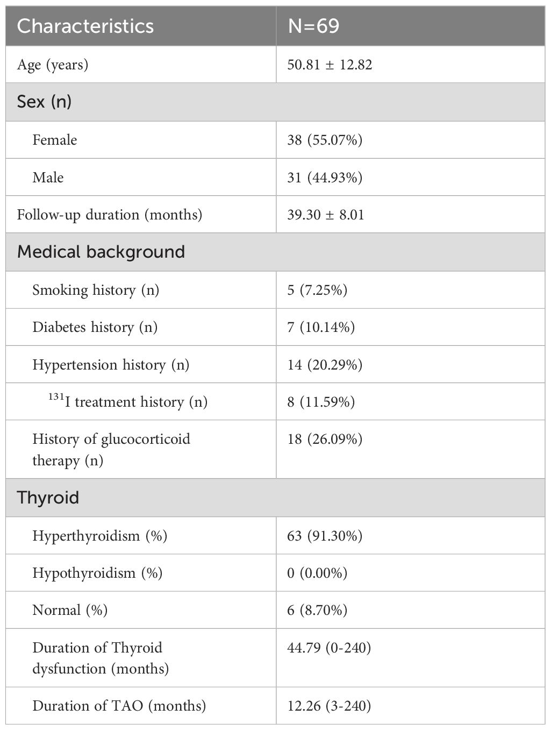Select History of glucocorticoid therapy label

click(111, 450)
